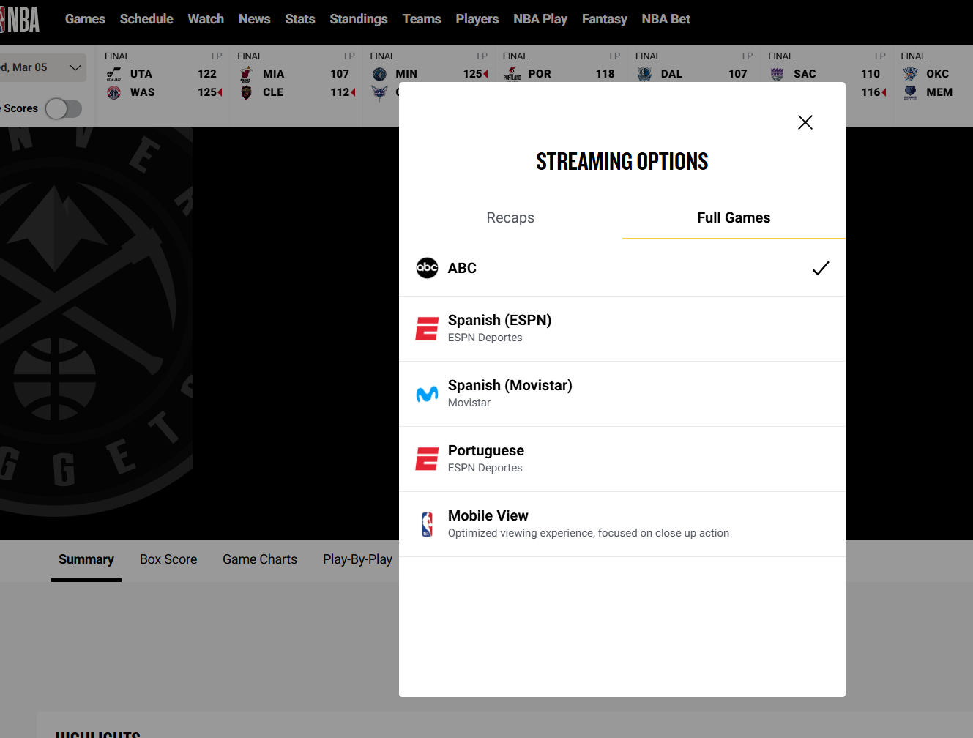Click the 'Movistar' subtitle text
Image resolution: width=973 pixels, height=738 pixels.
tap(469, 403)
